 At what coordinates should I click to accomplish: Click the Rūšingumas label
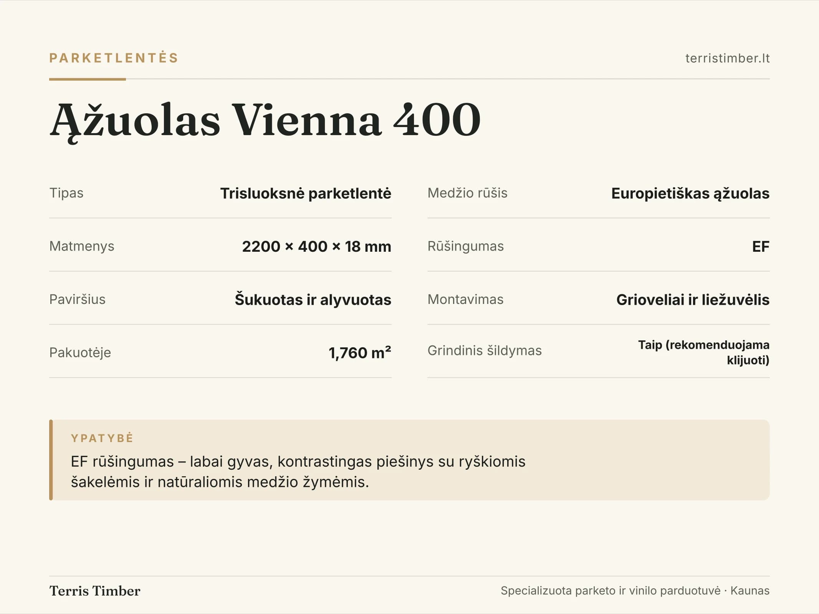(x=465, y=246)
